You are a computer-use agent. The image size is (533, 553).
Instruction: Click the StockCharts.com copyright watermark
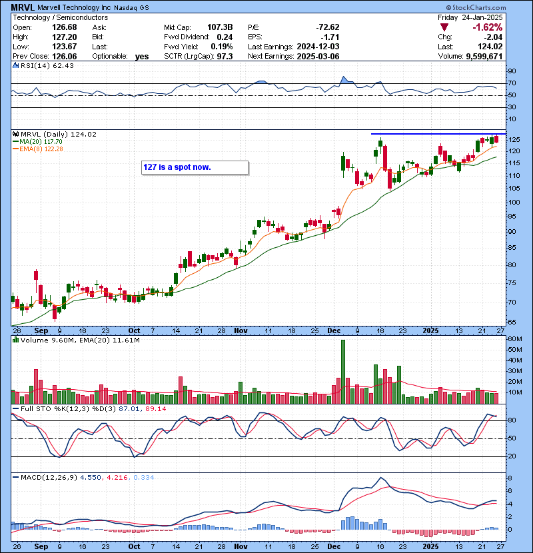(493, 7)
